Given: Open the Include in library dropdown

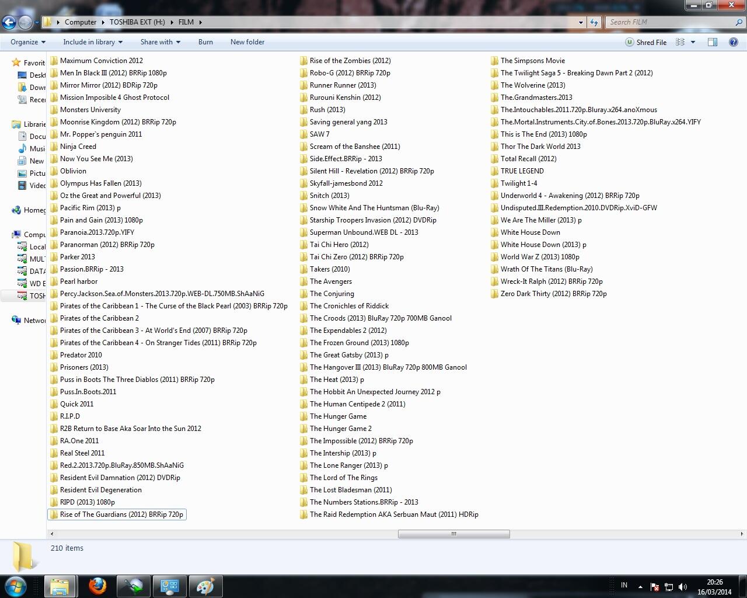Looking at the screenshot, I should (93, 42).
